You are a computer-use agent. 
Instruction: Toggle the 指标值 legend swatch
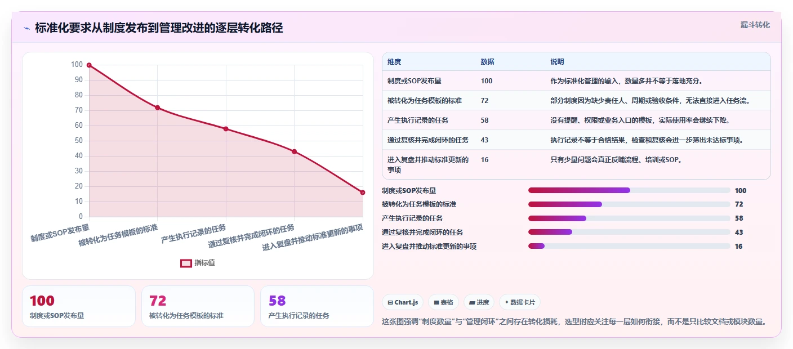(186, 263)
